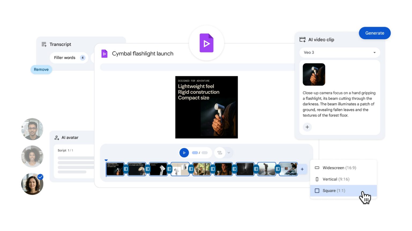This screenshot has height=231, width=412.
Task: Click the Generate button
Action: coord(375,33)
